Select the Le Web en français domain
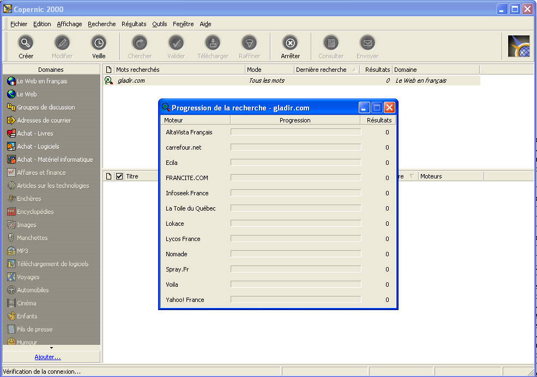The height and width of the screenshot is (377, 537). [x=42, y=81]
